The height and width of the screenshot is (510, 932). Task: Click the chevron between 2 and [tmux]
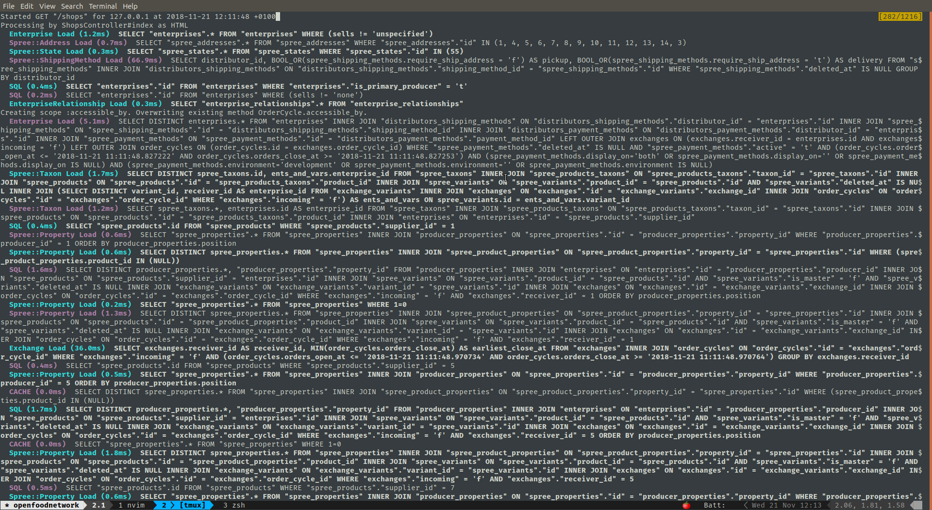(x=173, y=505)
